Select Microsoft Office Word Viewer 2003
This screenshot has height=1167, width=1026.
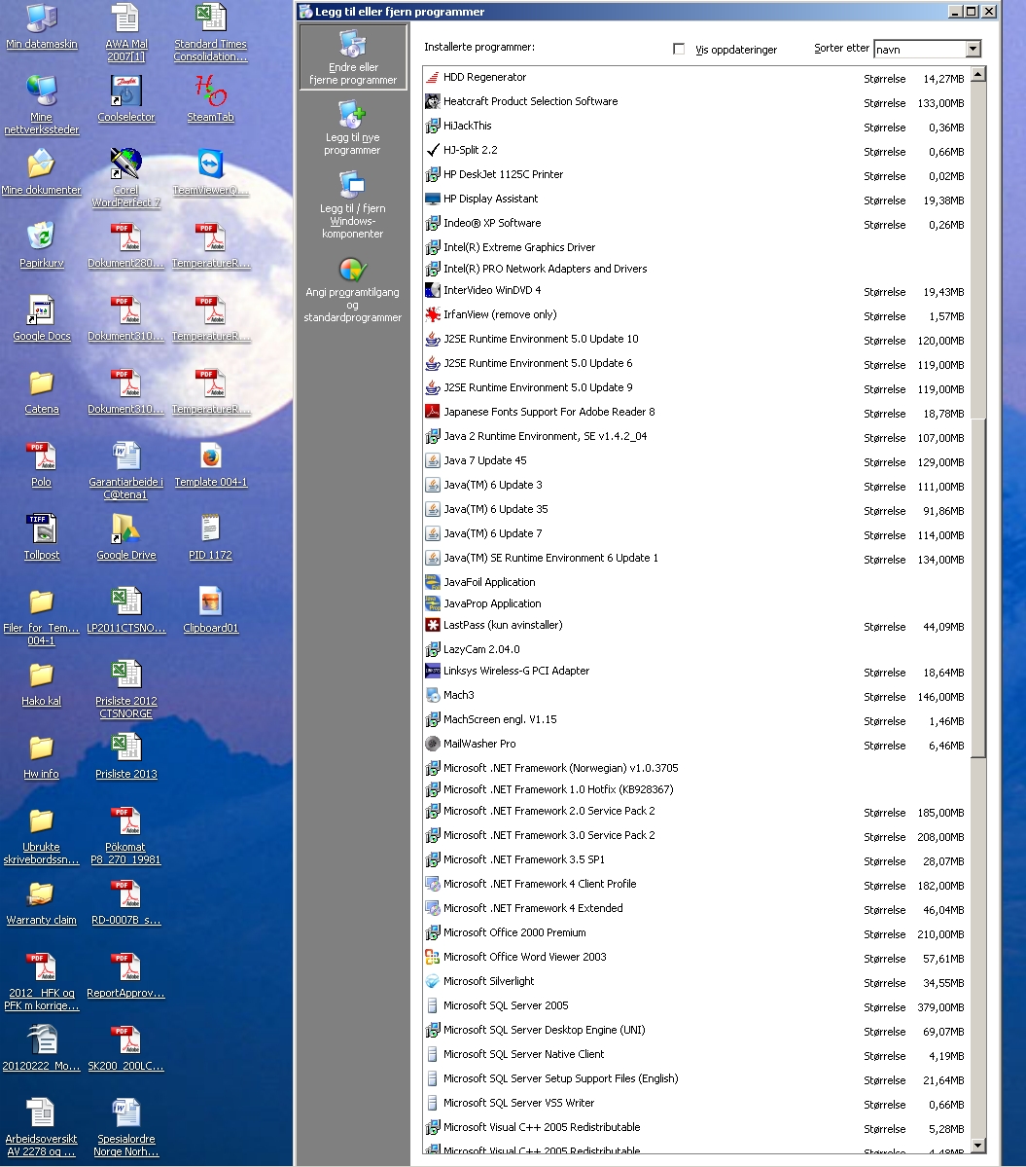pyautogui.click(x=696, y=958)
